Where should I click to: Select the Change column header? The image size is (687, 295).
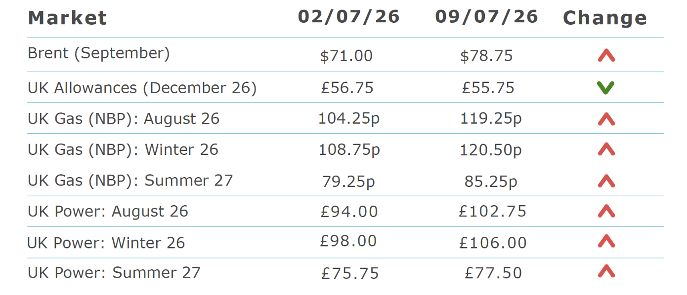[605, 18]
